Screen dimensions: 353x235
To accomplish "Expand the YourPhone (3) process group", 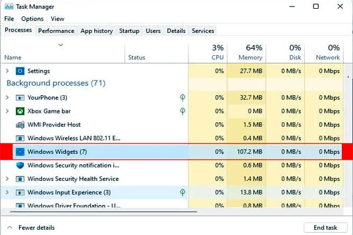I will coord(7,98).
